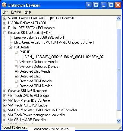Viewport: 123px width, 131px height.
Task: Expand Creative SBLive! Gameport node
Action: point(5,91)
